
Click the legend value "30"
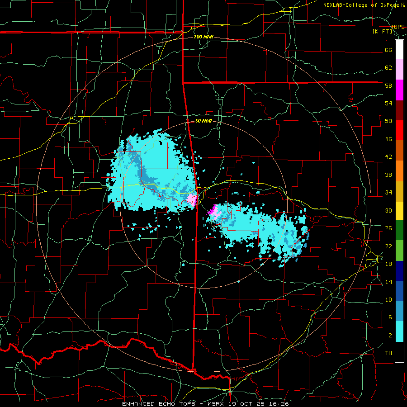coord(388,210)
